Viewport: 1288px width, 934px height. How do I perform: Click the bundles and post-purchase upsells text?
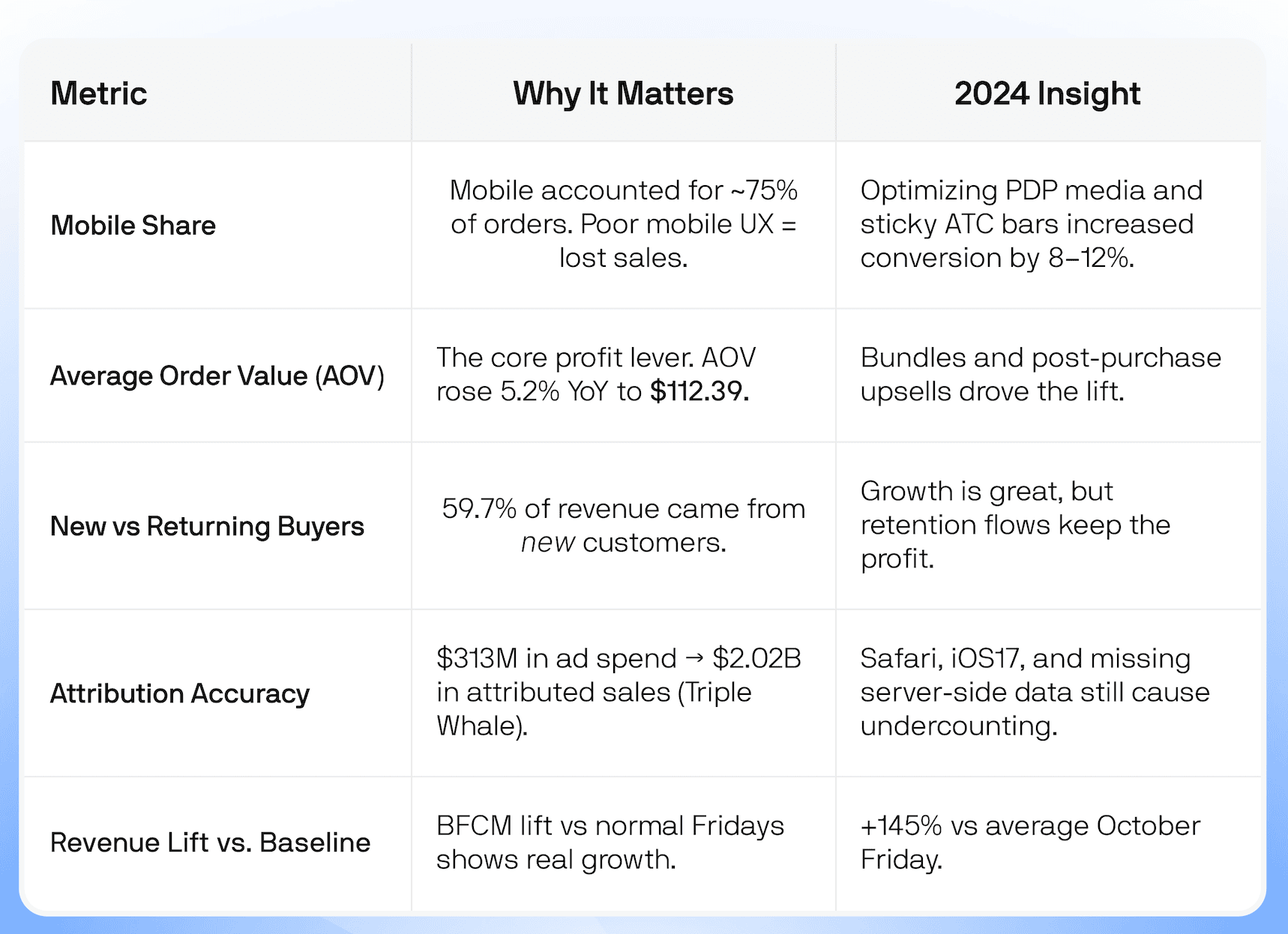tap(1040, 374)
